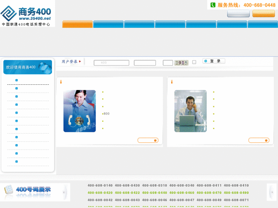
Task: Click the gray button below the hotline
Action: (x=238, y=13)
